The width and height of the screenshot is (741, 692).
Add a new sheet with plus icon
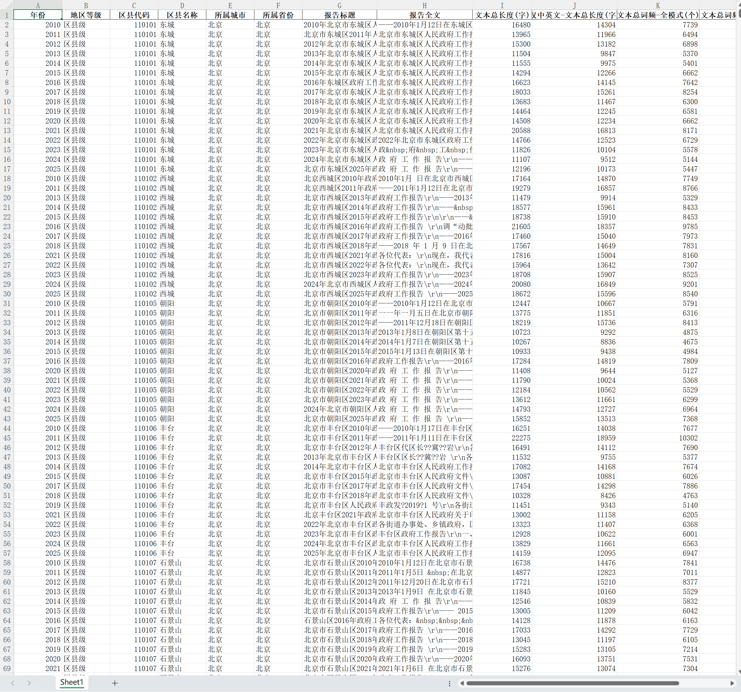pyautogui.click(x=115, y=683)
